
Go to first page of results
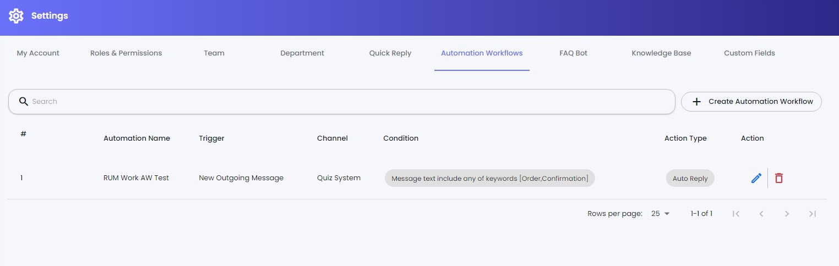coord(736,214)
